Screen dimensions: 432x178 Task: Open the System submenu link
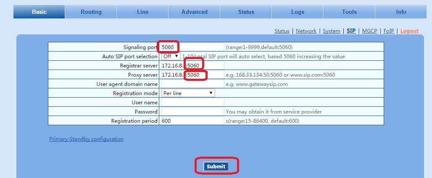pyautogui.click(x=332, y=31)
